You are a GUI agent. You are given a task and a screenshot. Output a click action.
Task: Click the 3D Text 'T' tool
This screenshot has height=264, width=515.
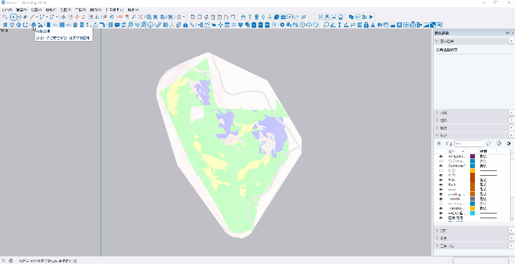(x=250, y=17)
